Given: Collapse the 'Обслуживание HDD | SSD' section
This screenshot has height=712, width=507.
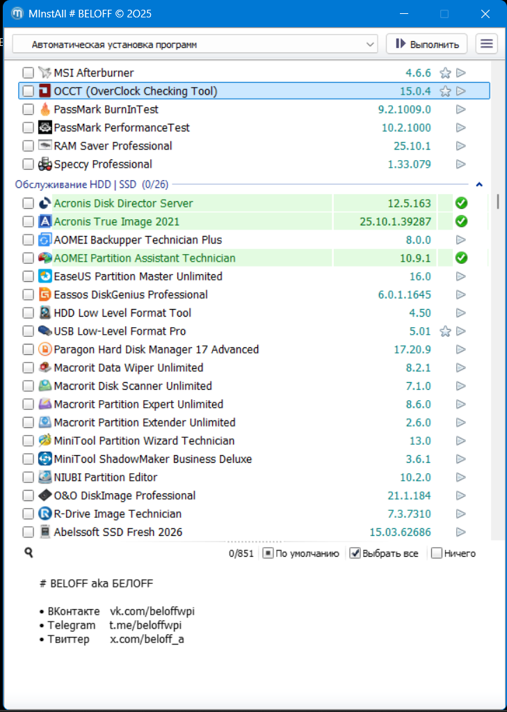Looking at the screenshot, I should (478, 184).
